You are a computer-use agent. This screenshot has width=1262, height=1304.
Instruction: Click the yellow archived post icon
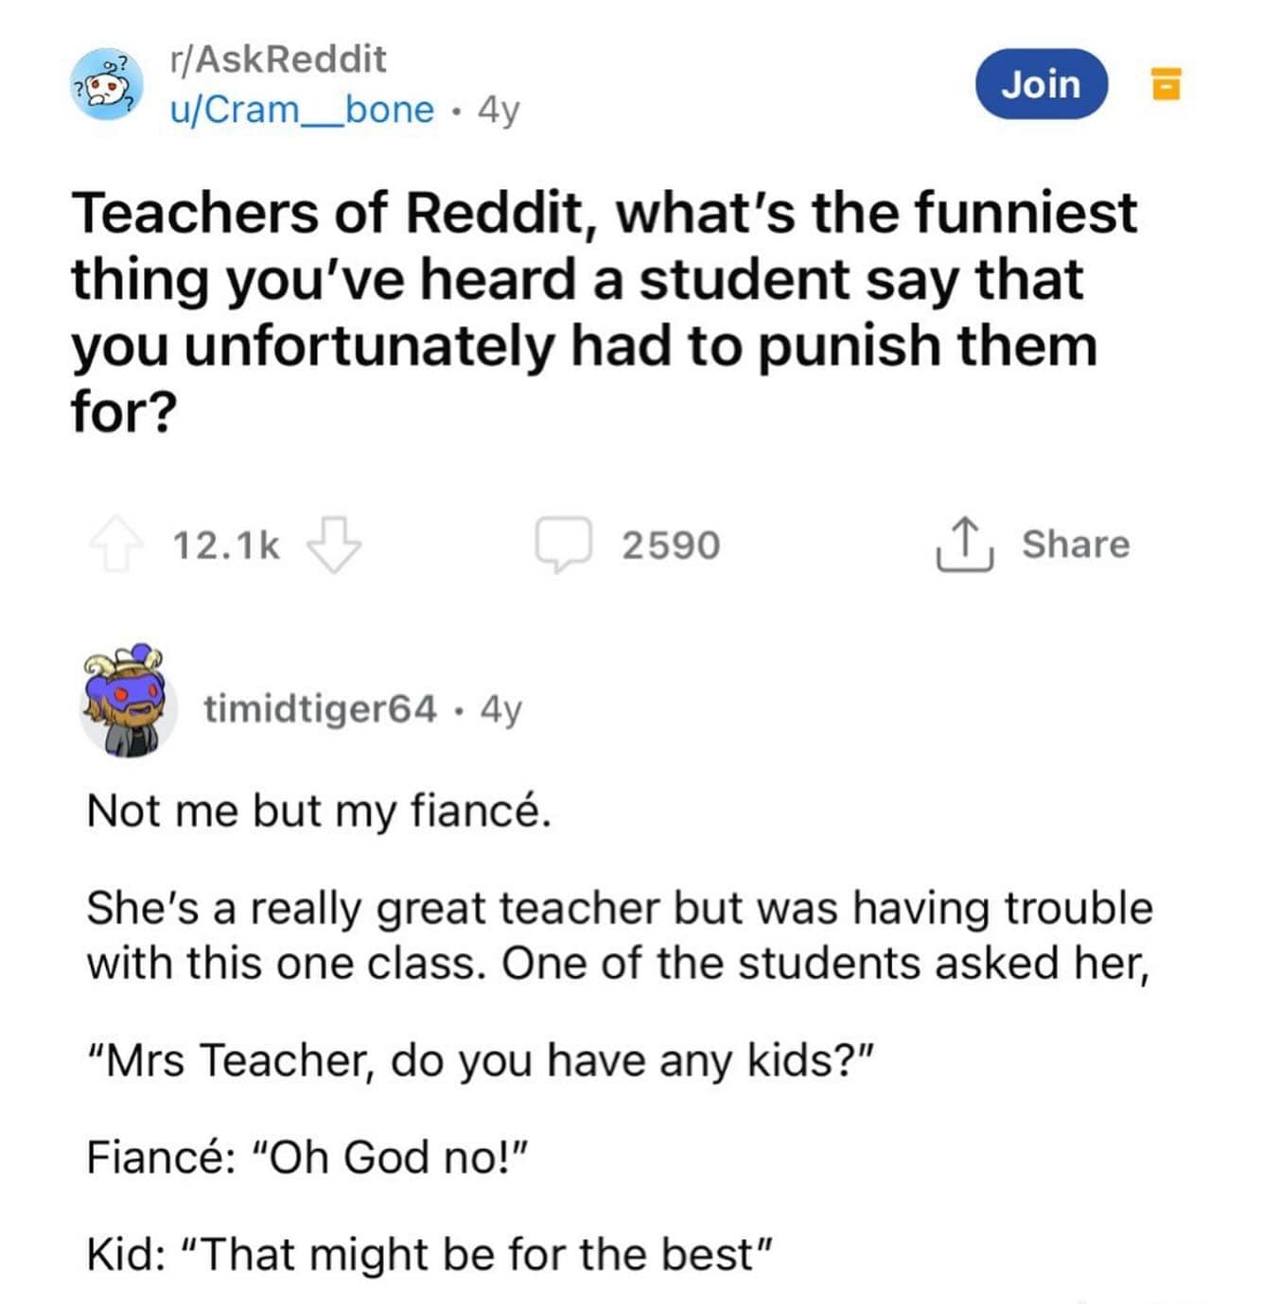coord(1166,84)
